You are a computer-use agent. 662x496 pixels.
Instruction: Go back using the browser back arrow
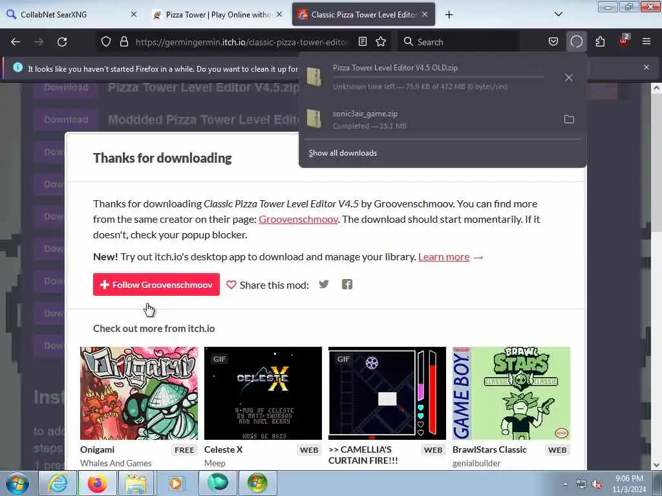(x=16, y=42)
